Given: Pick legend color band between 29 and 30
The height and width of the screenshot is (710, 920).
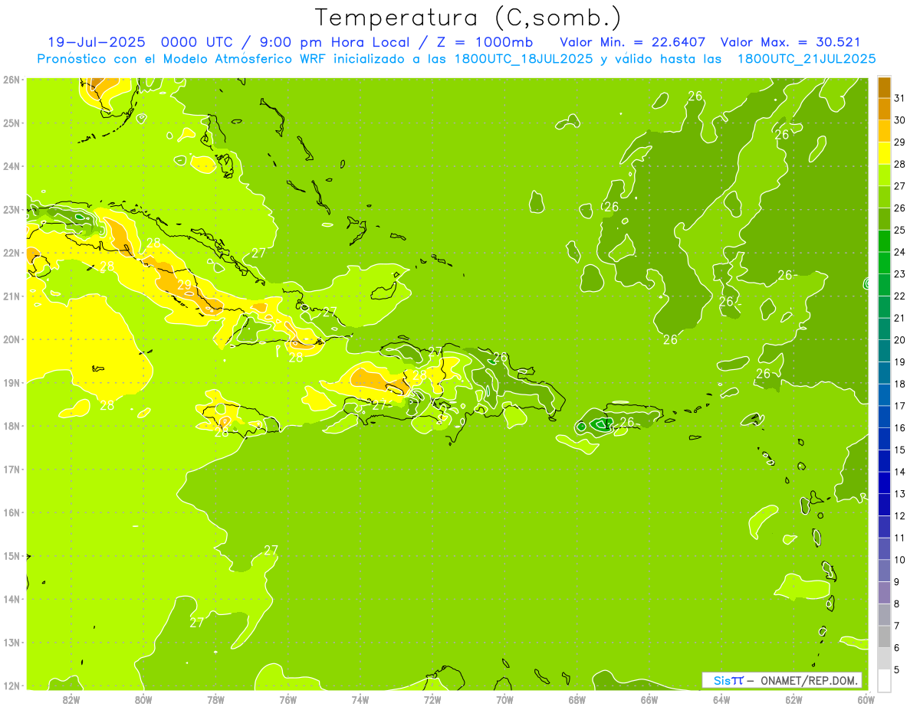Looking at the screenshot, I should [x=884, y=132].
